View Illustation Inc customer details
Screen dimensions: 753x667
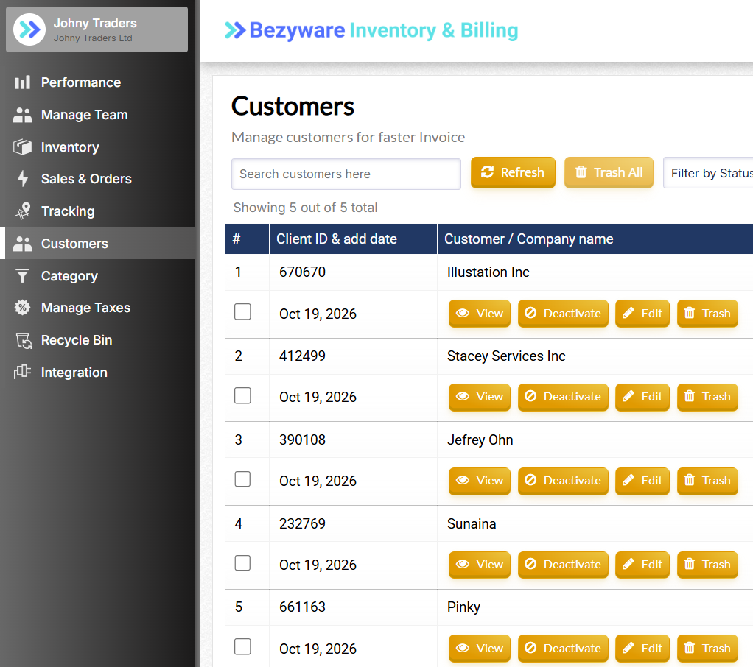[x=480, y=314]
